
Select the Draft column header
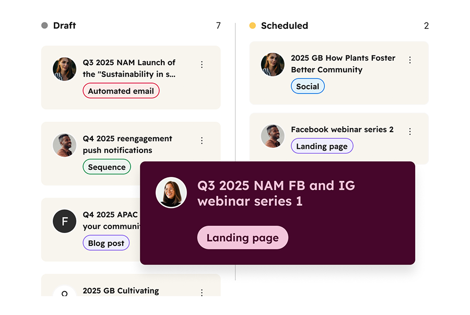[x=64, y=25]
